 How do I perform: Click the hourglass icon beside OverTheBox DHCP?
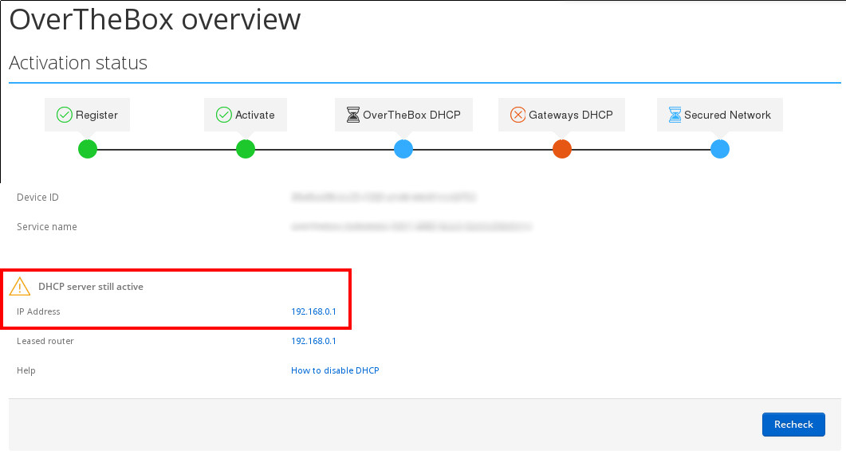click(x=352, y=115)
